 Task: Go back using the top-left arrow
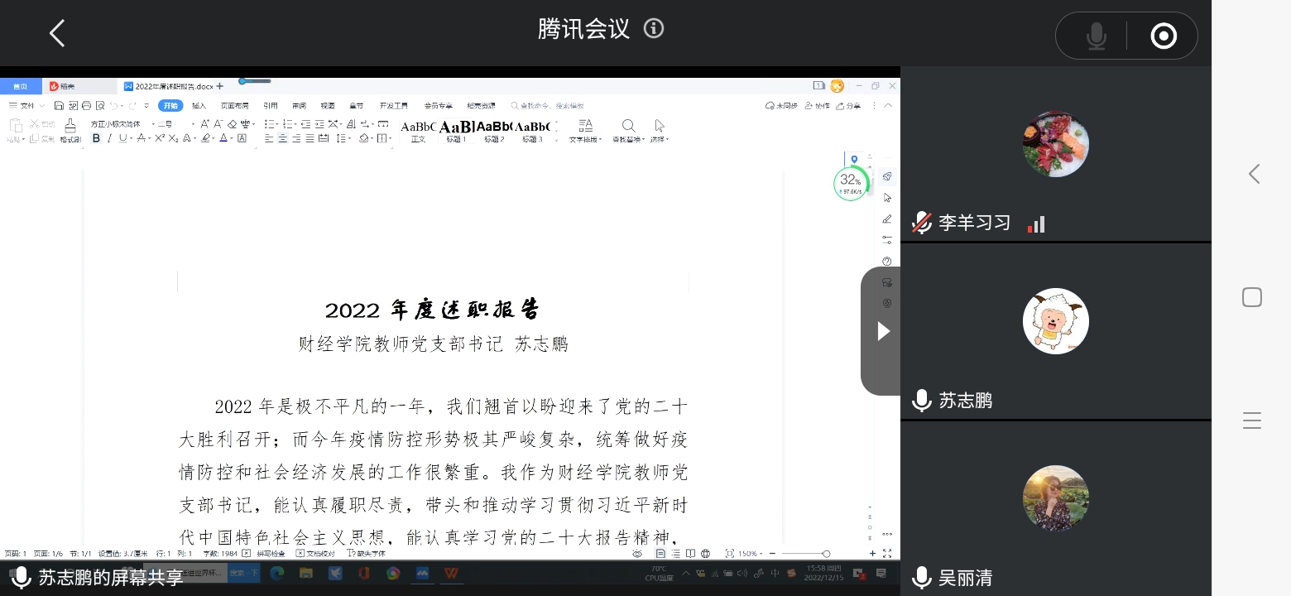tap(57, 34)
